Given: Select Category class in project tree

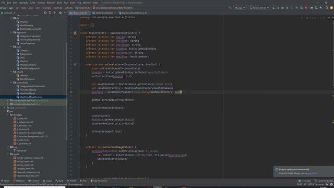Looking at the screenshot, I should coord(24,51).
